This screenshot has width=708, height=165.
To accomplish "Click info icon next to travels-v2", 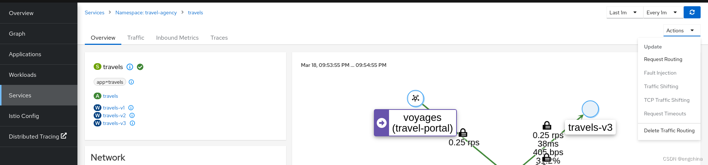I will [132, 115].
